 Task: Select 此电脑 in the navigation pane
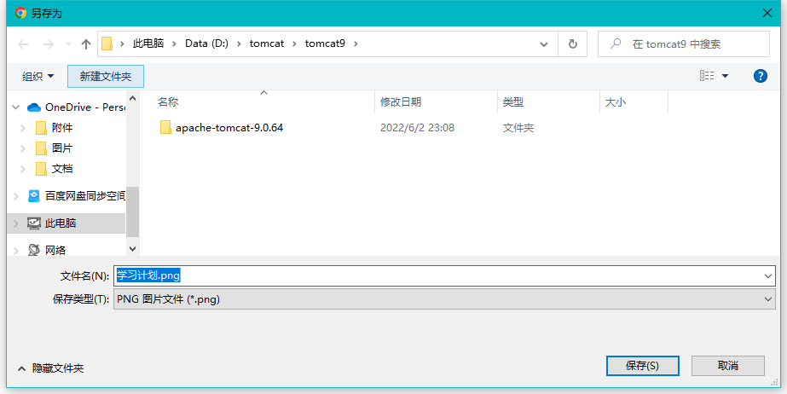pyautogui.click(x=60, y=223)
